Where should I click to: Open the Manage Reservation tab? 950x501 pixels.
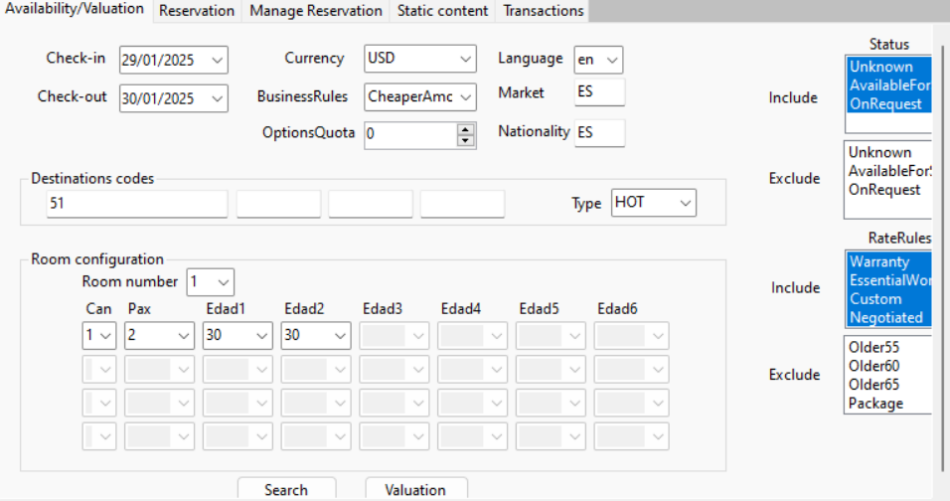click(315, 11)
